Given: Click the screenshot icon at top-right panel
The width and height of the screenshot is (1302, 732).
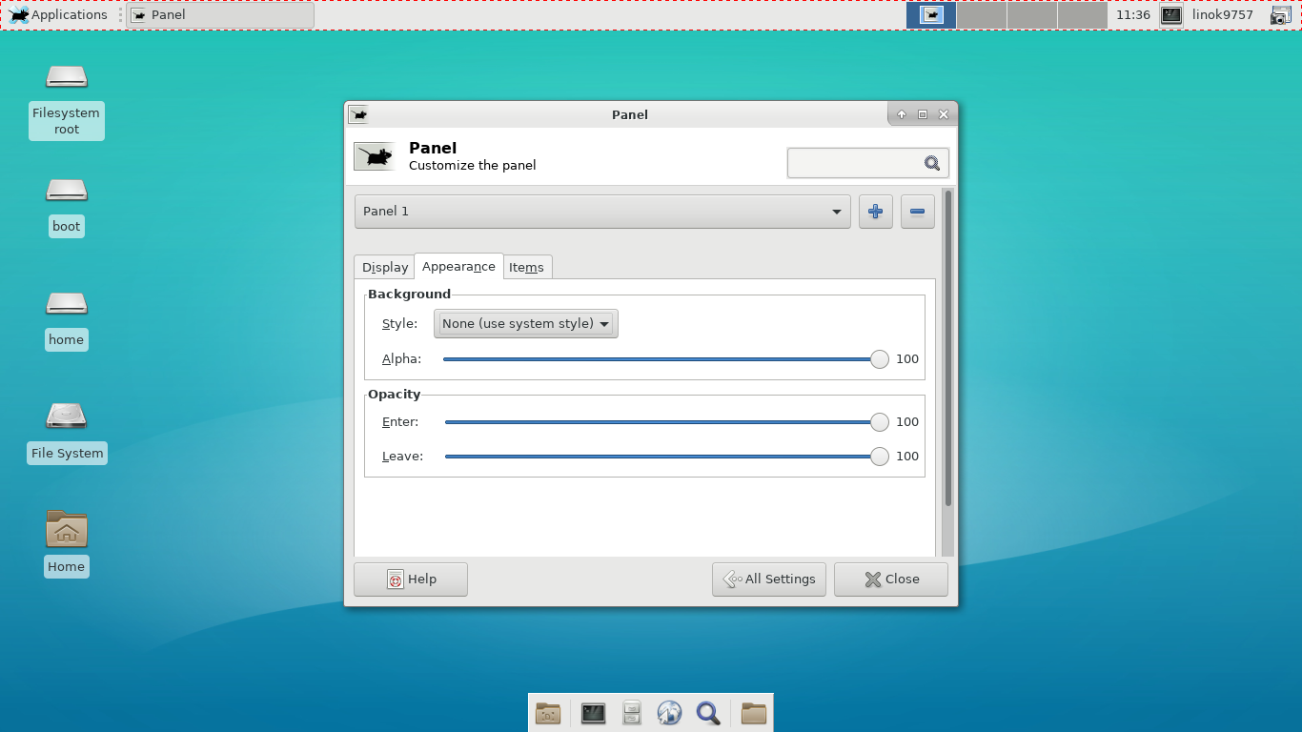Looking at the screenshot, I should point(1281,14).
